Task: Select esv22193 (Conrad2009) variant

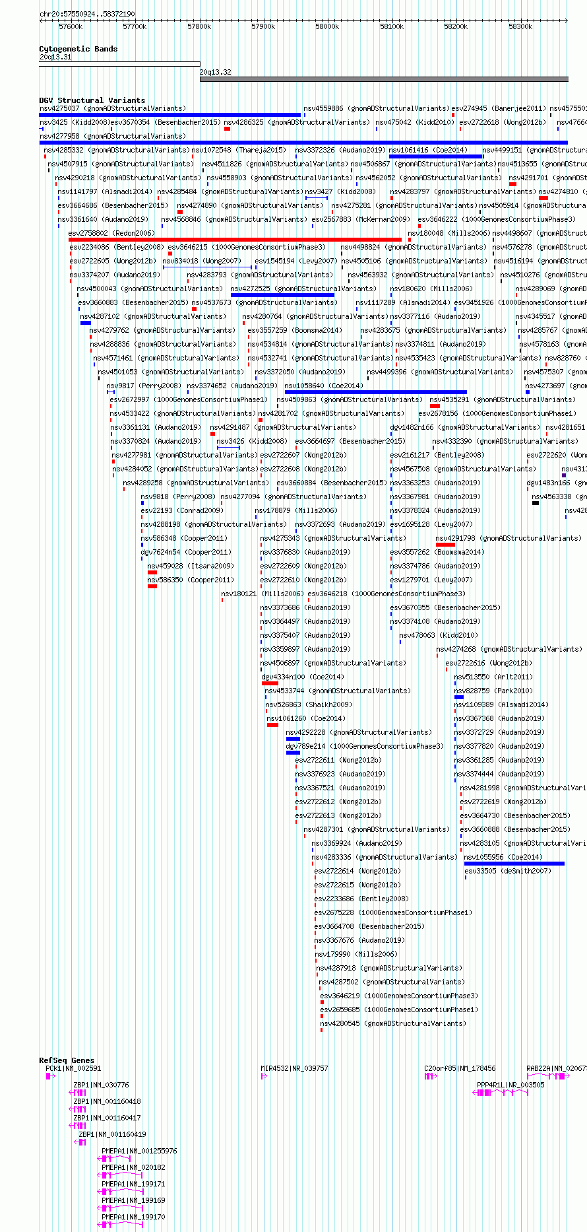Action: click(182, 510)
